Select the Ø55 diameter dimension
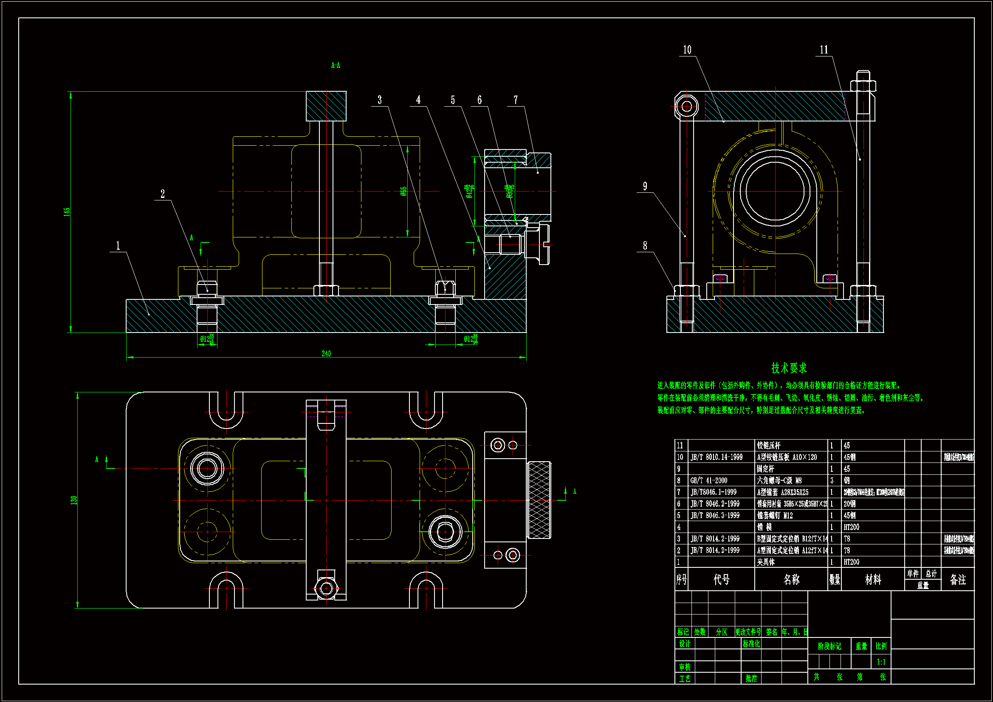 click(403, 191)
